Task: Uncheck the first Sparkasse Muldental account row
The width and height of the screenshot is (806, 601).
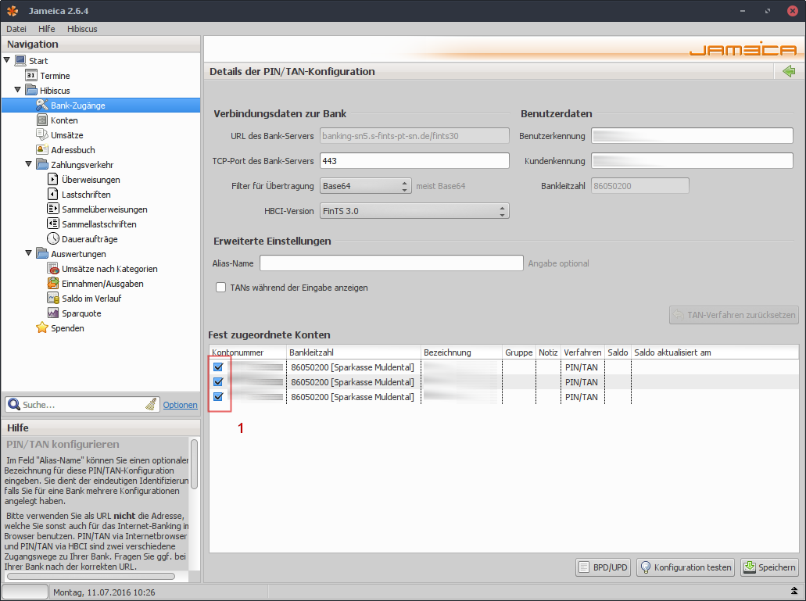Action: 218,367
